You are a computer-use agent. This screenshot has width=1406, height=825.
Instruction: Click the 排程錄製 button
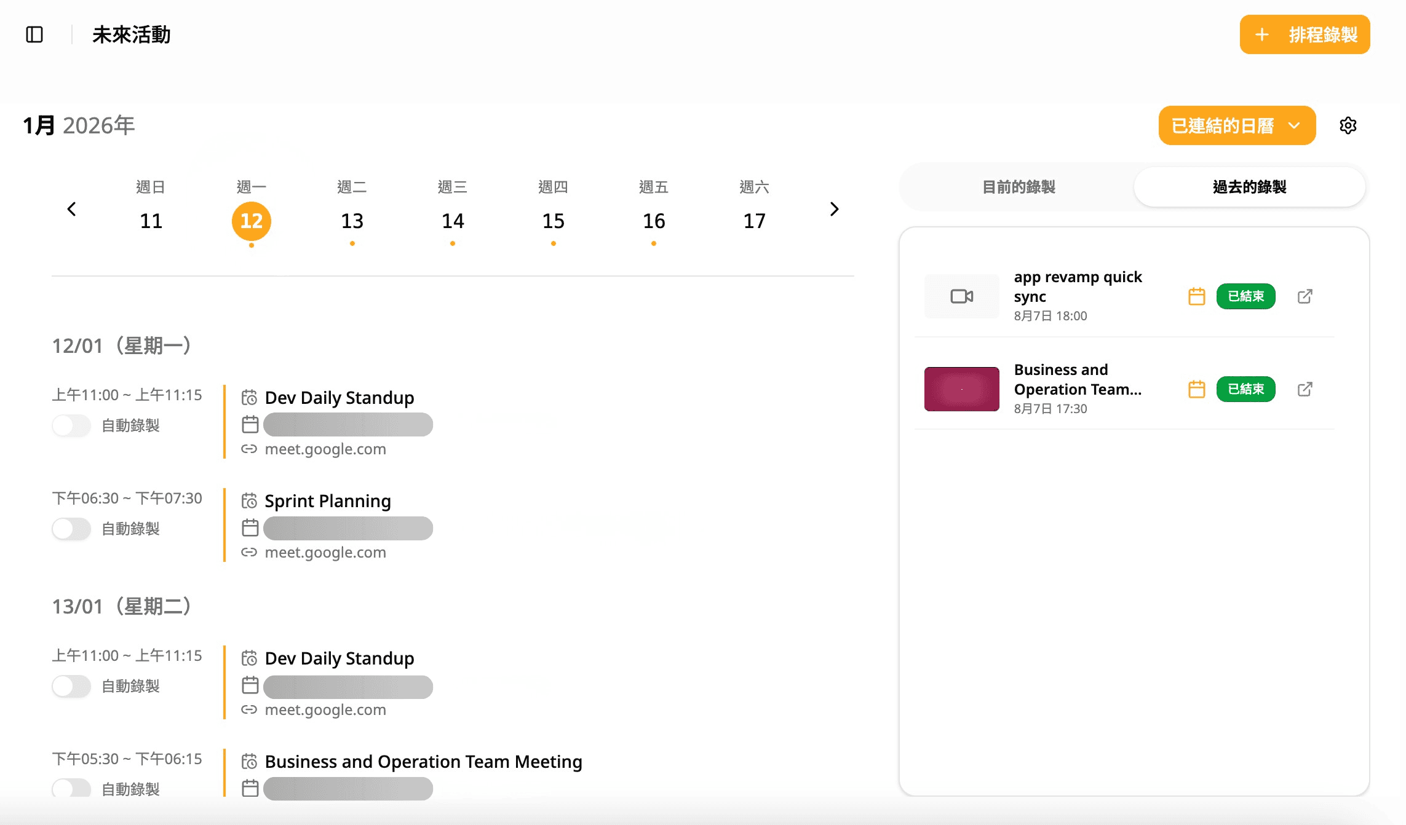point(1305,34)
